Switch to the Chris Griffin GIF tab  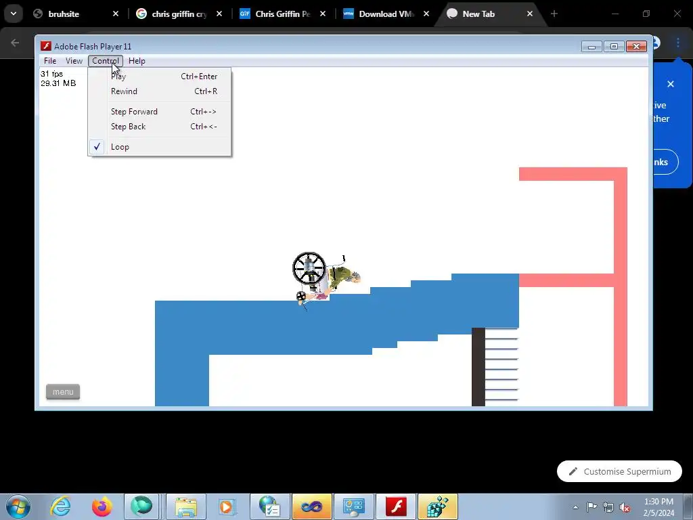(282, 14)
